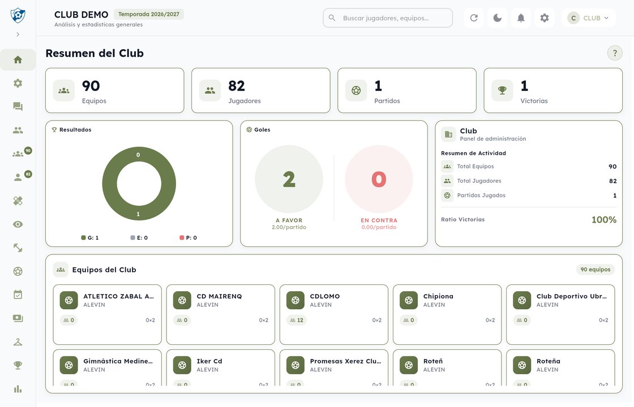Open players sidebar icon with 82 badge
The image size is (634, 407).
tap(18, 177)
